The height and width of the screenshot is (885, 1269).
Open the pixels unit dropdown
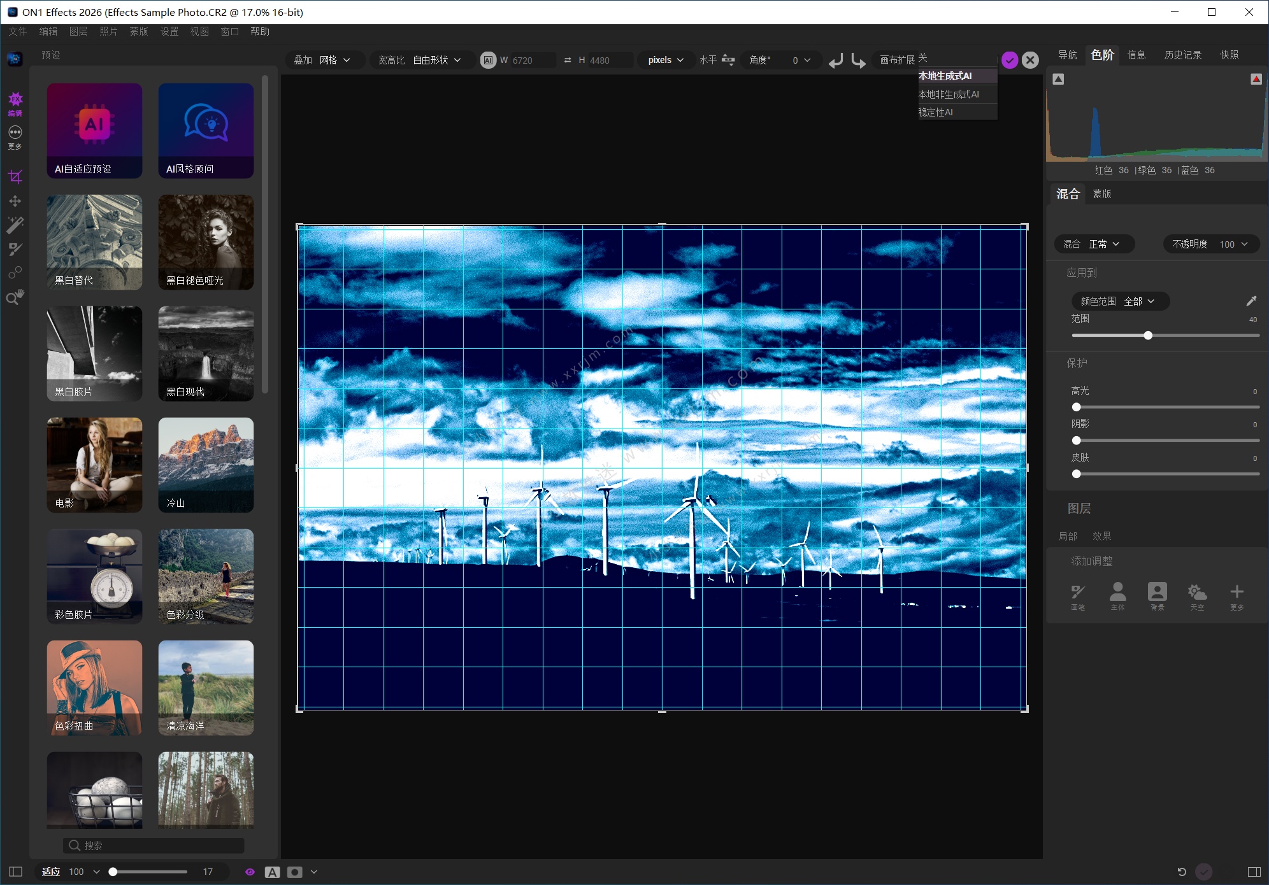pos(666,60)
